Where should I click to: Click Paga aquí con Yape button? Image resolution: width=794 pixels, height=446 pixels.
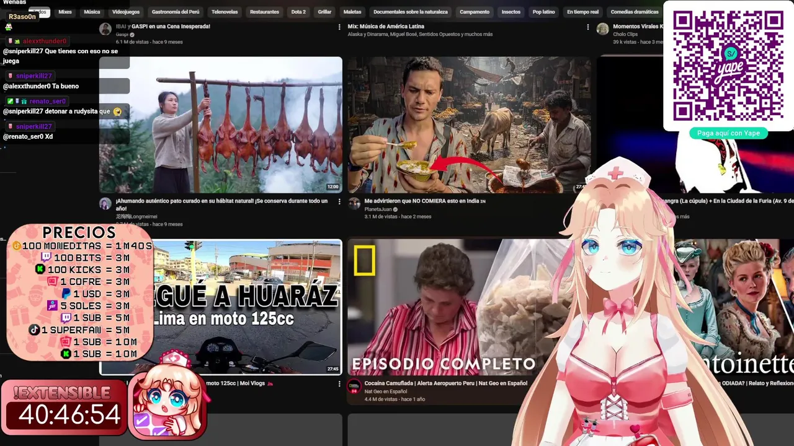click(x=728, y=133)
